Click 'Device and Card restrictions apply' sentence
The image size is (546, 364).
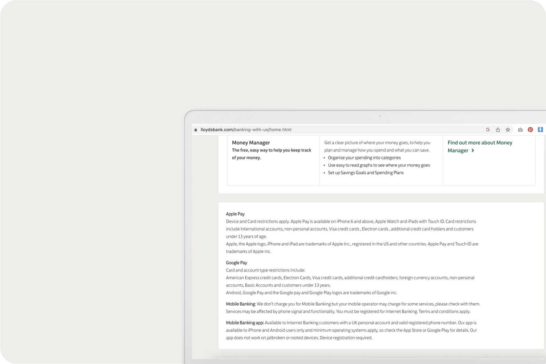click(258, 221)
